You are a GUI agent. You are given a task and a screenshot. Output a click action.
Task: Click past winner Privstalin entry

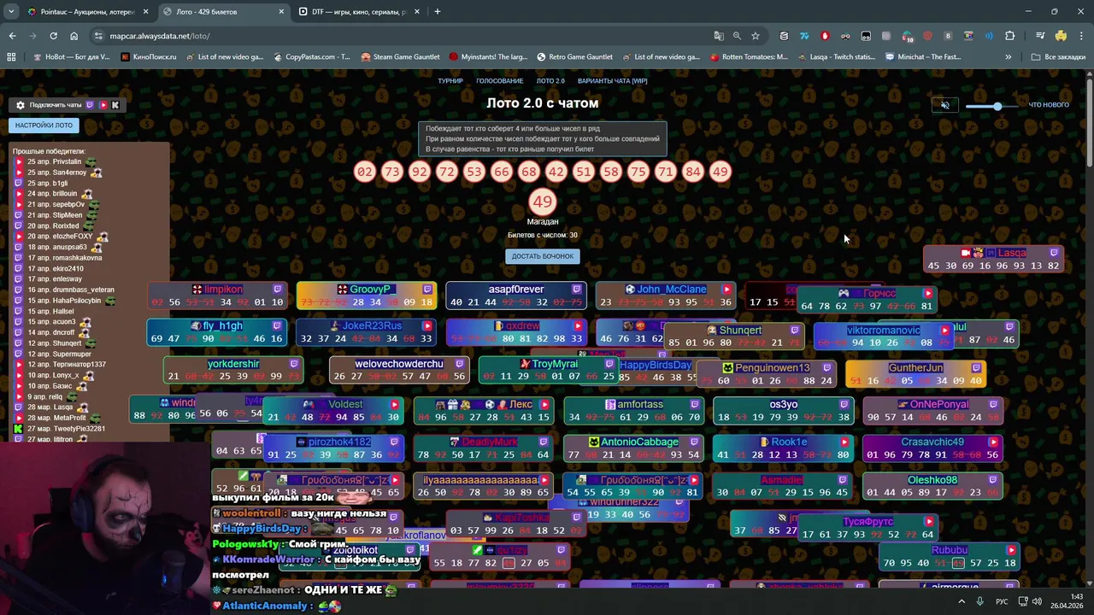[x=55, y=161]
